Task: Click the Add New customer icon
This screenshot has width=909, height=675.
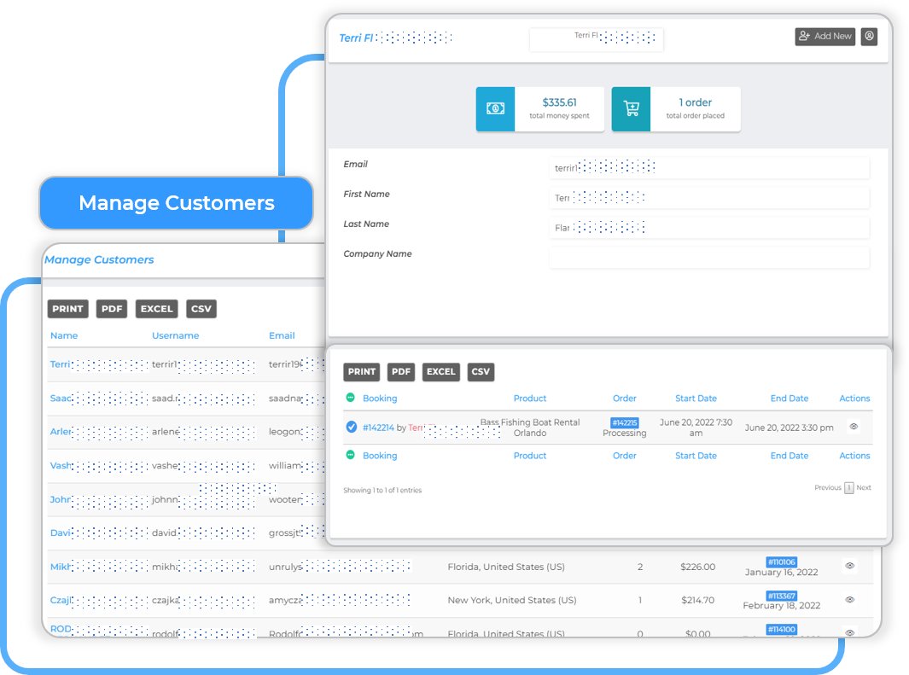Action: 824,36
